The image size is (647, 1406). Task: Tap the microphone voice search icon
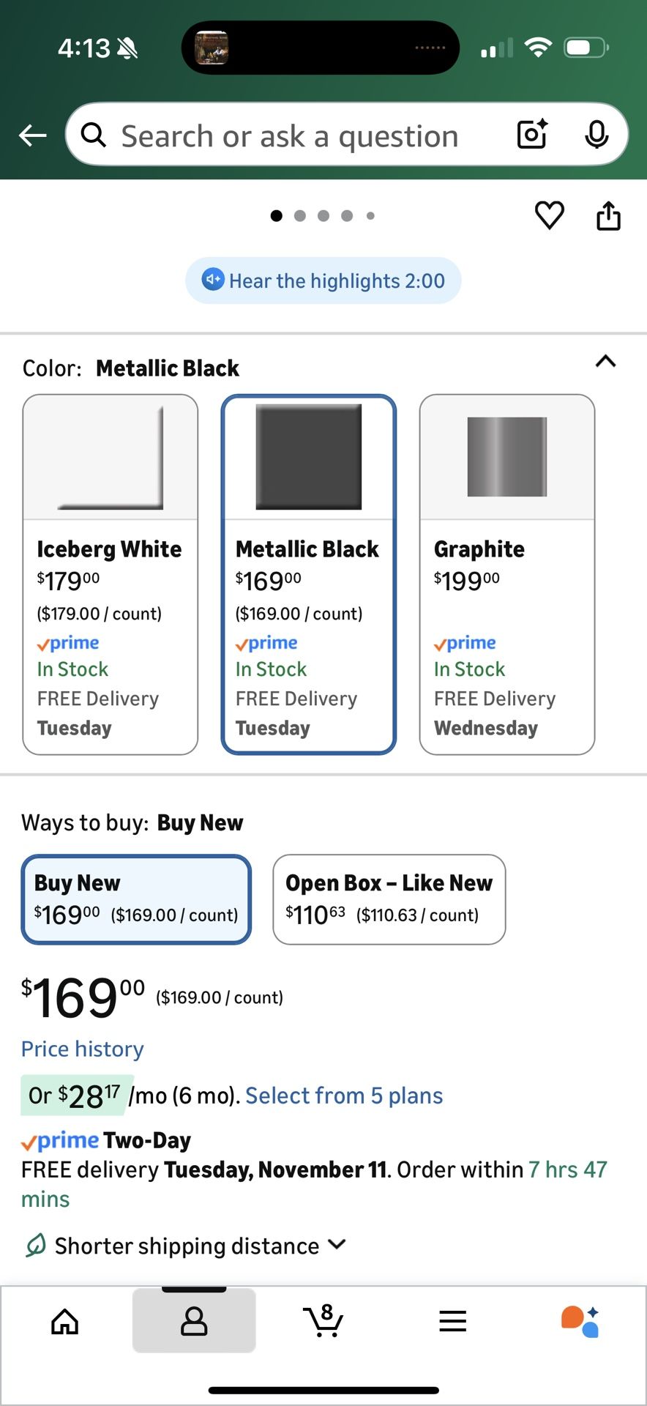(x=596, y=134)
